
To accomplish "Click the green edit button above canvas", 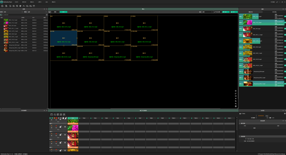I will pyautogui.click(x=226, y=12).
